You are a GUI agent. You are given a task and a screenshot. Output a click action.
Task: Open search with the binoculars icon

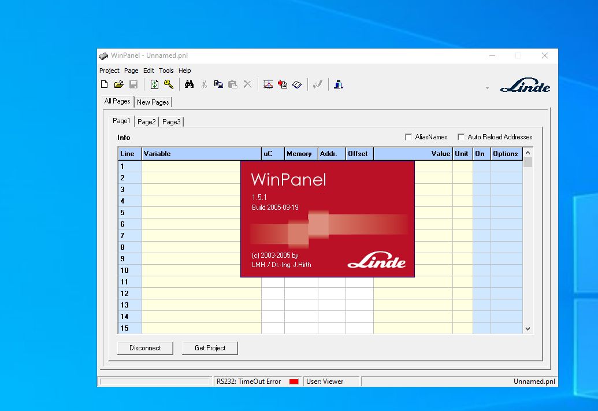[189, 84]
